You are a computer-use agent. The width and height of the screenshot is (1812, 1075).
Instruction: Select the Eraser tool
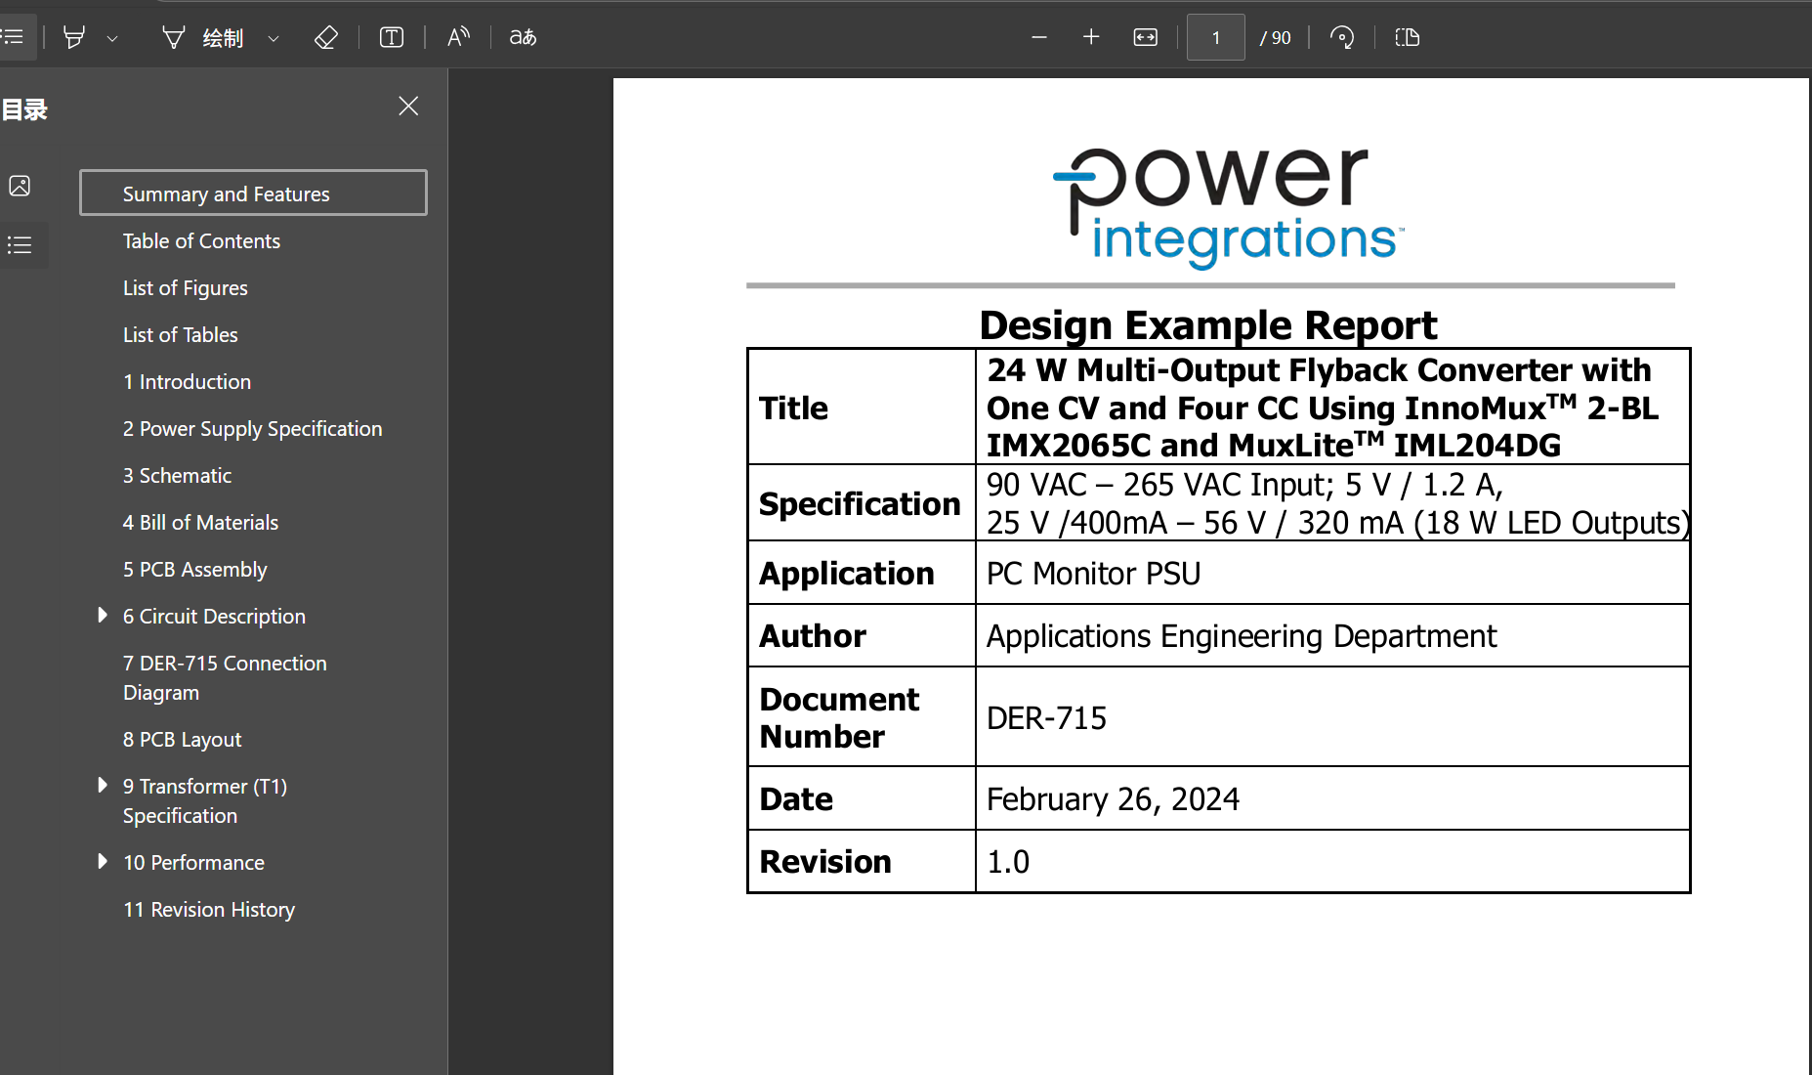pyautogui.click(x=326, y=37)
